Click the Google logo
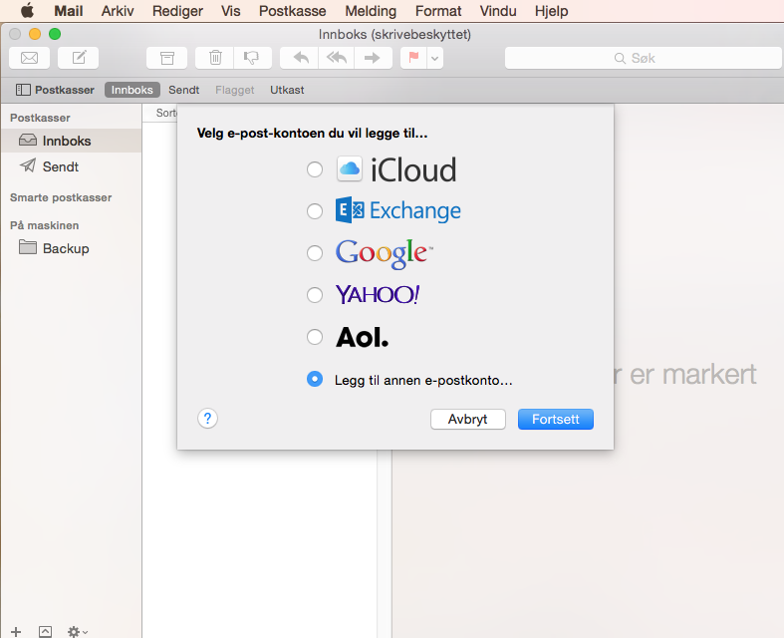Viewport: 784px width, 638px height. pyautogui.click(x=384, y=253)
